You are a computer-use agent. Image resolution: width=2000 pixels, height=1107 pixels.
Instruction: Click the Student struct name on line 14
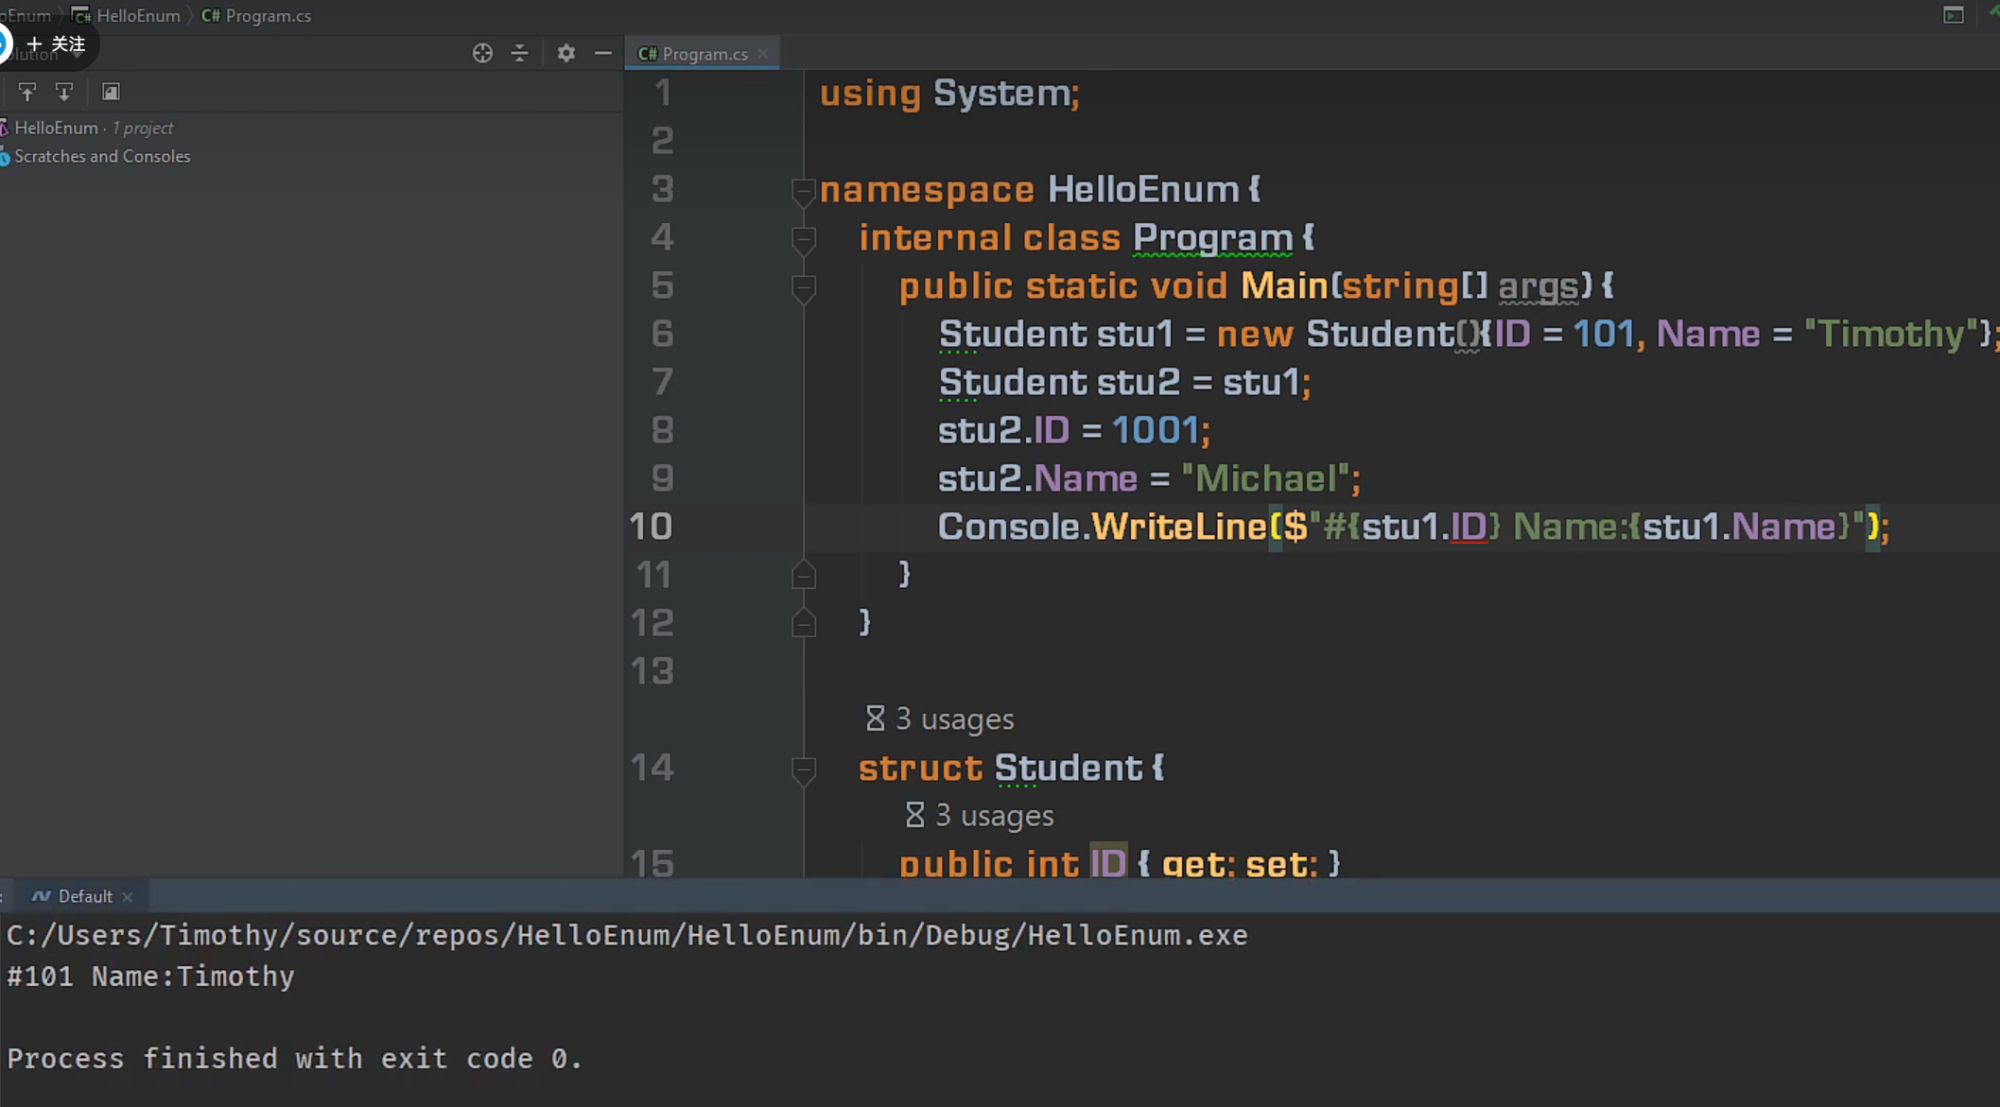(x=1069, y=768)
